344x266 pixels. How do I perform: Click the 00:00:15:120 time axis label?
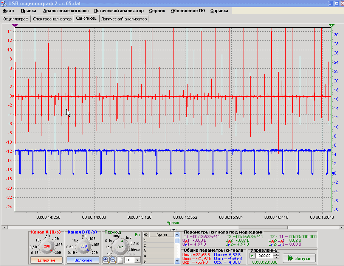pyautogui.click(x=139, y=217)
